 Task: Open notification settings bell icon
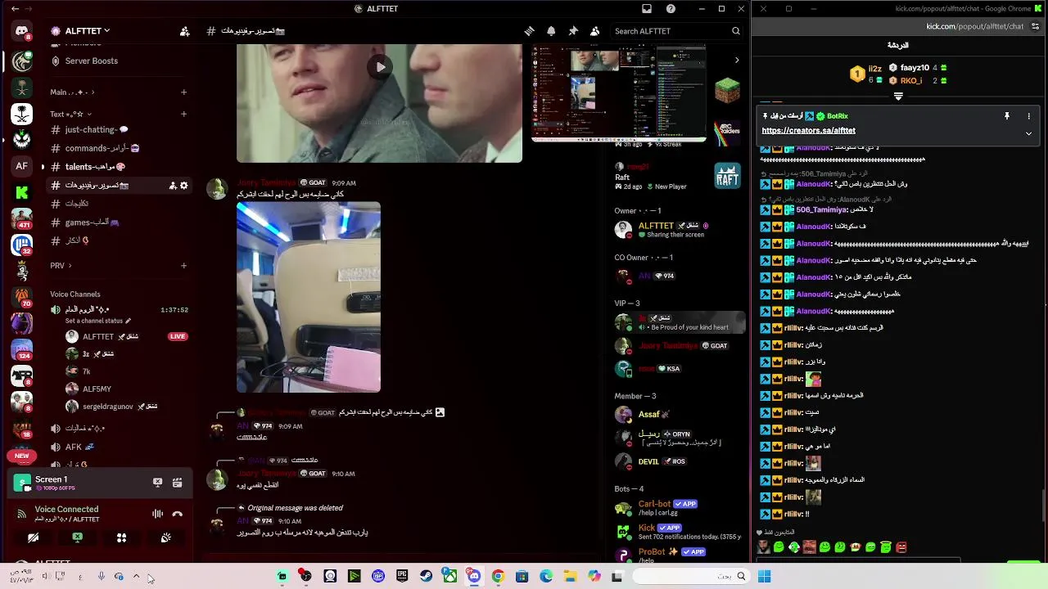pos(551,31)
